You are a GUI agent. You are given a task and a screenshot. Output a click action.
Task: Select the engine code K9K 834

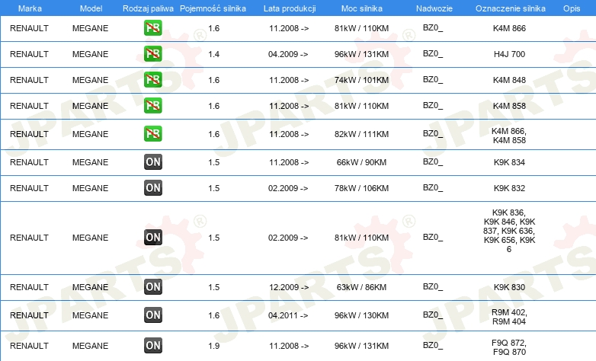tap(509, 162)
